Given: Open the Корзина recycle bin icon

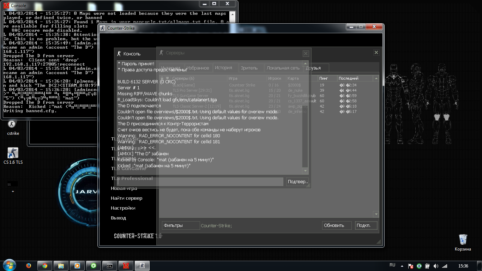Looking at the screenshot, I should point(463,242).
